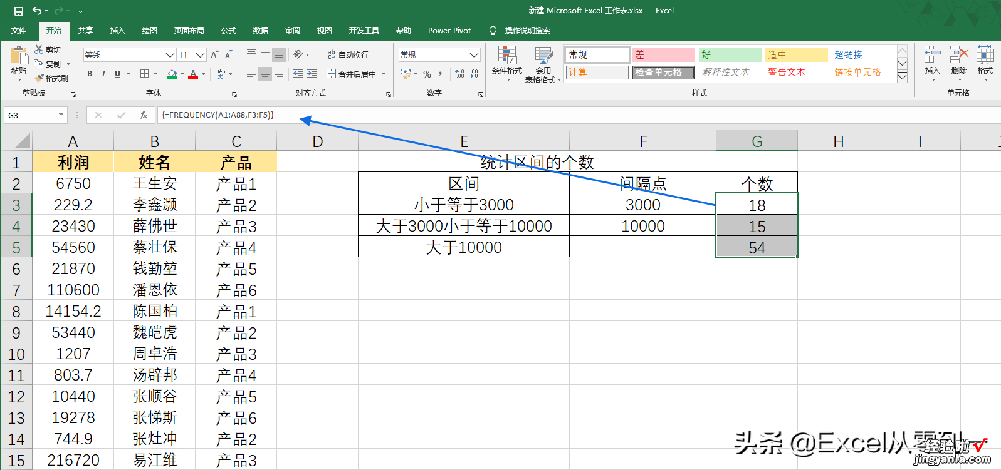Viewport: 1001px width, 470px height.
Task: Apply the red font color
Action: tap(193, 74)
